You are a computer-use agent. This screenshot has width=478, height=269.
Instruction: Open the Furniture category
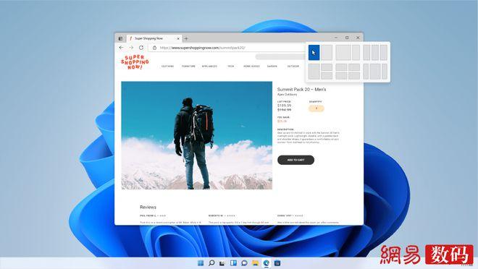(x=188, y=66)
